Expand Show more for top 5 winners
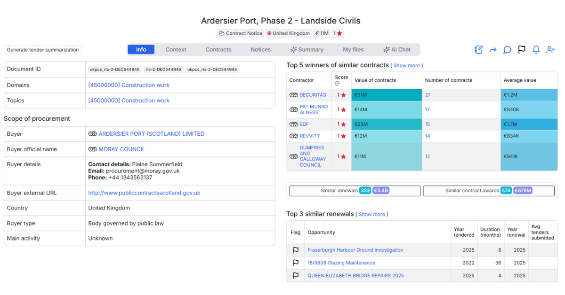Image resolution: width=565 pixels, height=295 pixels. click(406, 66)
